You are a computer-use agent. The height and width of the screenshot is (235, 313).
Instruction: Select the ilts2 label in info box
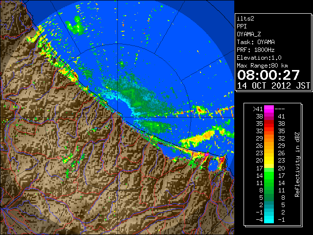click(246, 19)
